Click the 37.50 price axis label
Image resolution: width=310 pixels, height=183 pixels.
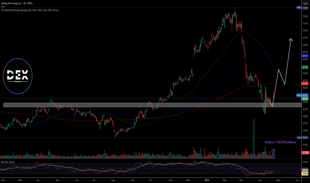pyautogui.click(x=305, y=123)
